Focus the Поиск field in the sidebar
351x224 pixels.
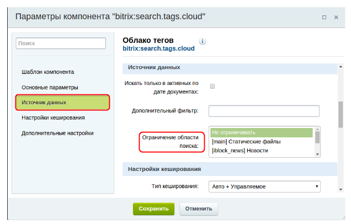click(x=60, y=43)
